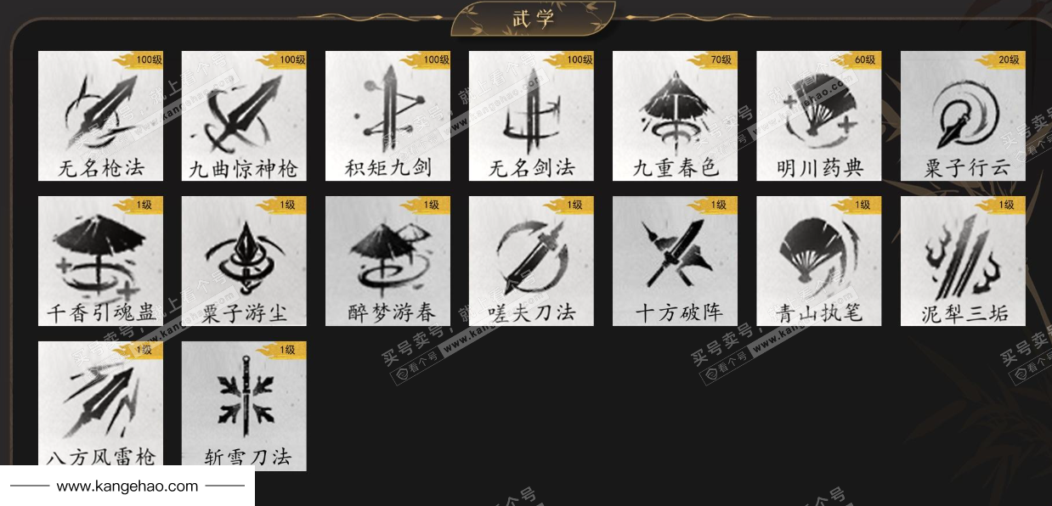
Task: Open the 斩雪刀法 skill card
Action: click(244, 406)
